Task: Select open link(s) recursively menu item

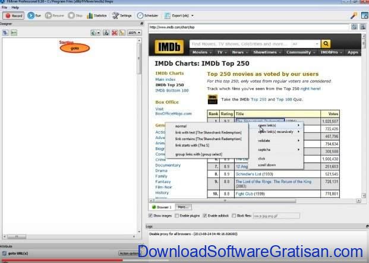Action: click(x=276, y=132)
